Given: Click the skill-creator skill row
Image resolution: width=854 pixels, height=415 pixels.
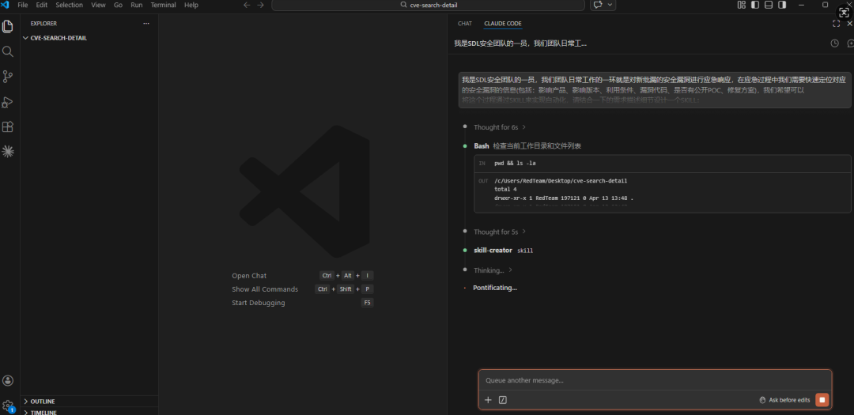Looking at the screenshot, I should click(503, 250).
